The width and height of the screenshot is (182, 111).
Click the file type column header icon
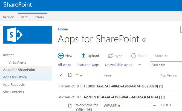click(x=70, y=75)
